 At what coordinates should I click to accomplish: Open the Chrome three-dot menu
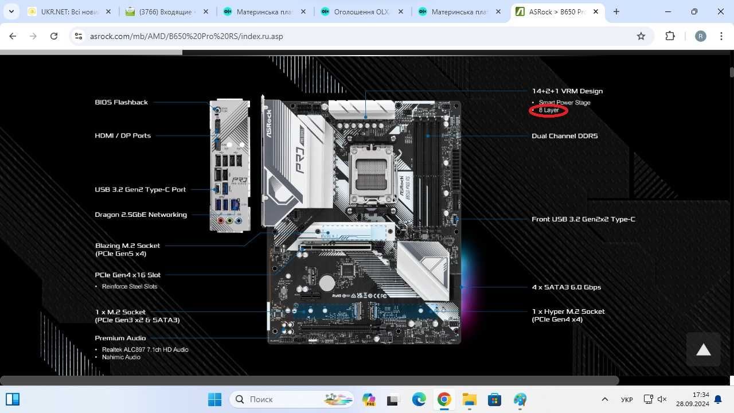(721, 36)
